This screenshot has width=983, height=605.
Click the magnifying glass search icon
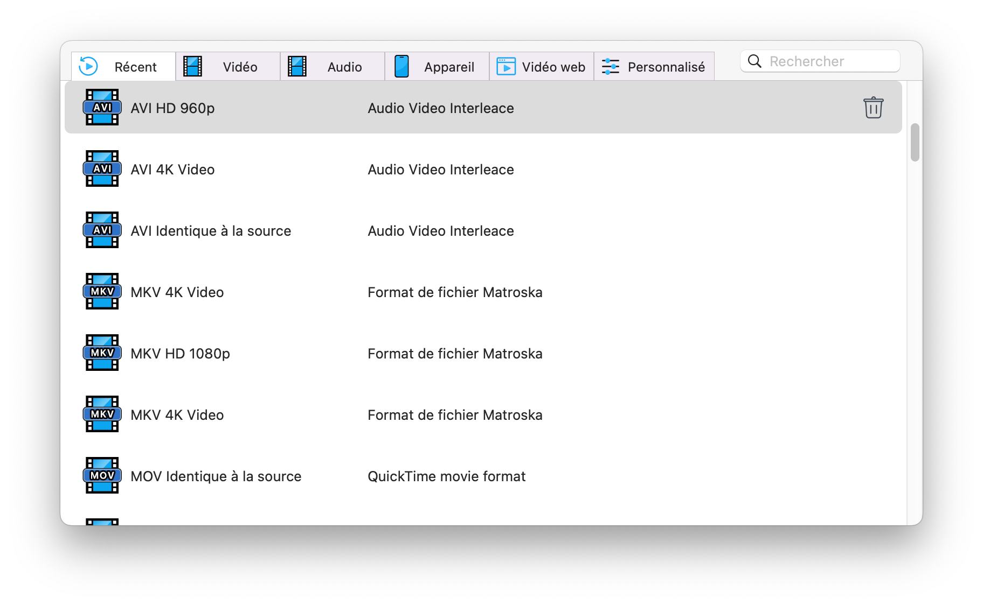point(755,61)
